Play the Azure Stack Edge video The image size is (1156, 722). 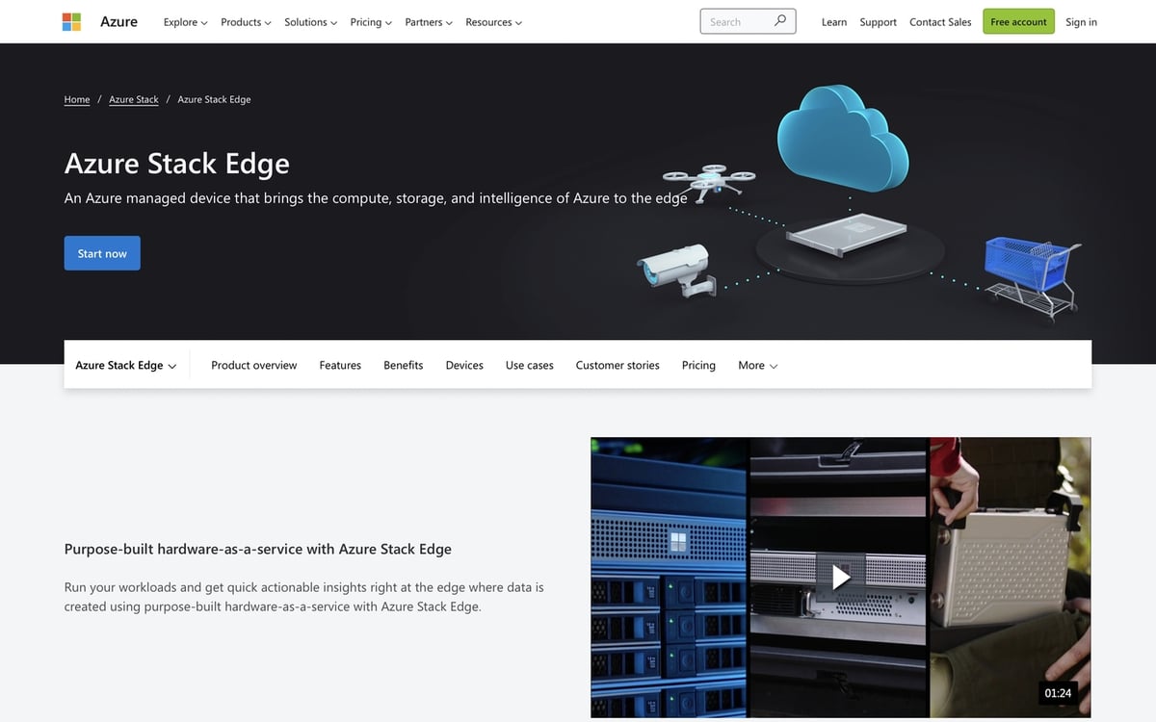point(840,577)
